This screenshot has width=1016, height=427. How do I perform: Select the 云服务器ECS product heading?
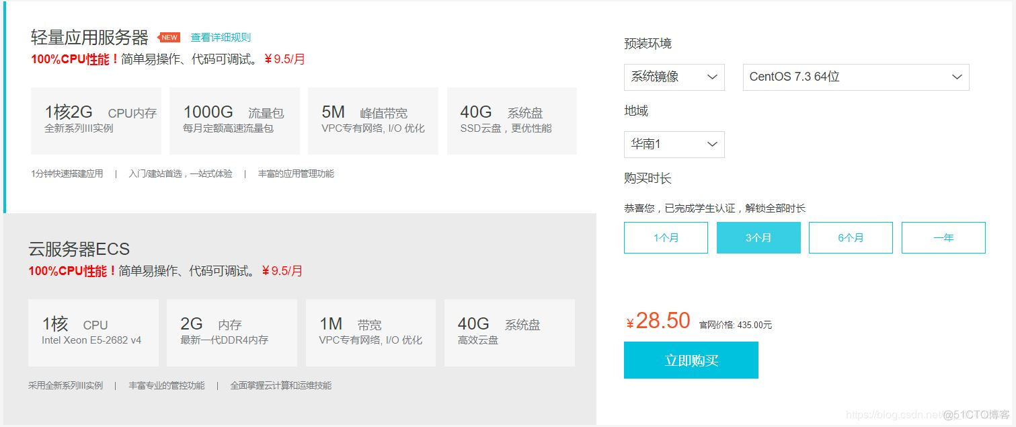pyautogui.click(x=79, y=249)
